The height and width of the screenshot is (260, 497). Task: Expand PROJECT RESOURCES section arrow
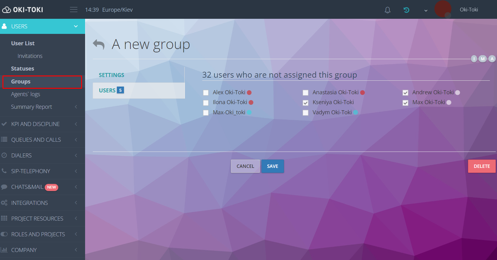pos(76,218)
